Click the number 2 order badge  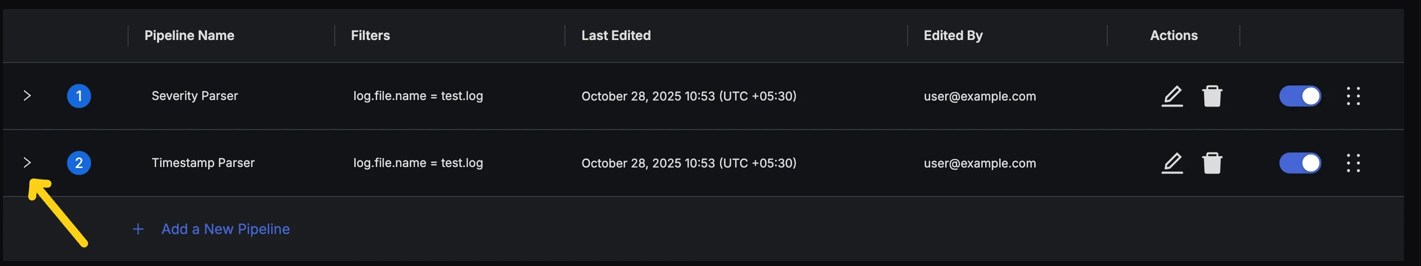tap(79, 163)
